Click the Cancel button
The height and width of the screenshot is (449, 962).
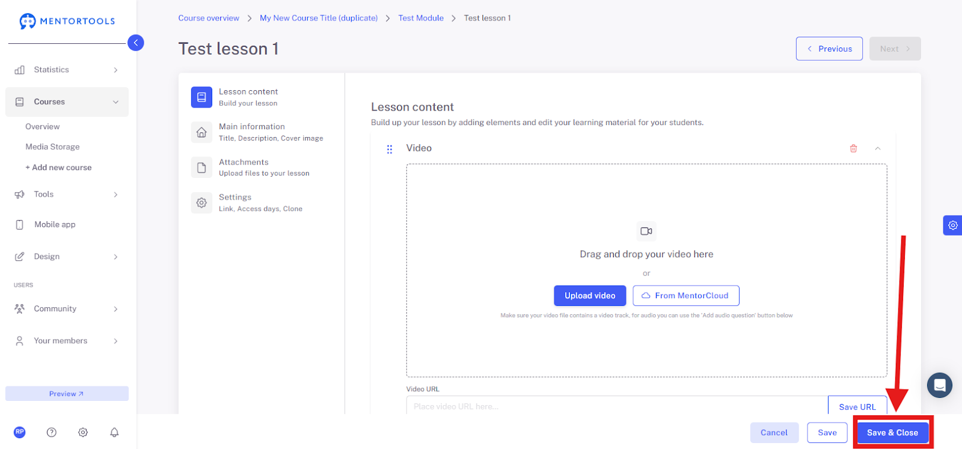(774, 433)
